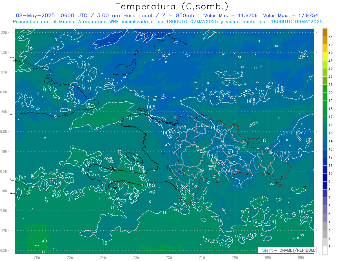
Task: Click the "21N" latitude label
Action: [5, 72]
